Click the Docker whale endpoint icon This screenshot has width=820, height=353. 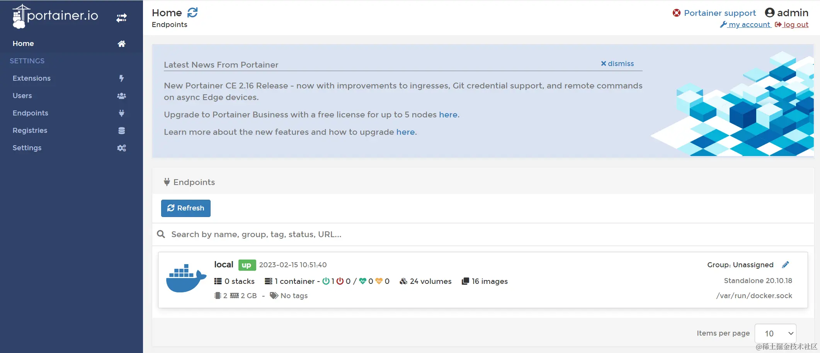[x=186, y=278]
